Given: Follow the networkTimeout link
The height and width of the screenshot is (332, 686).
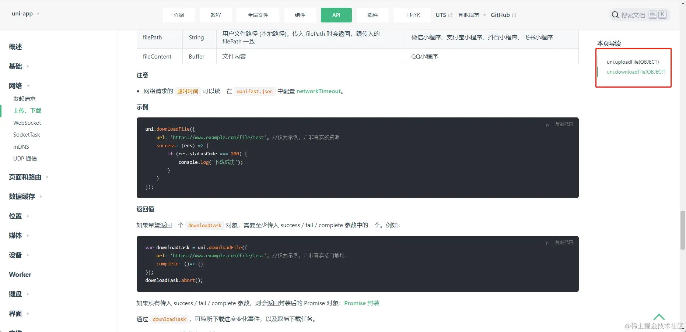Looking at the screenshot, I should tap(319, 91).
